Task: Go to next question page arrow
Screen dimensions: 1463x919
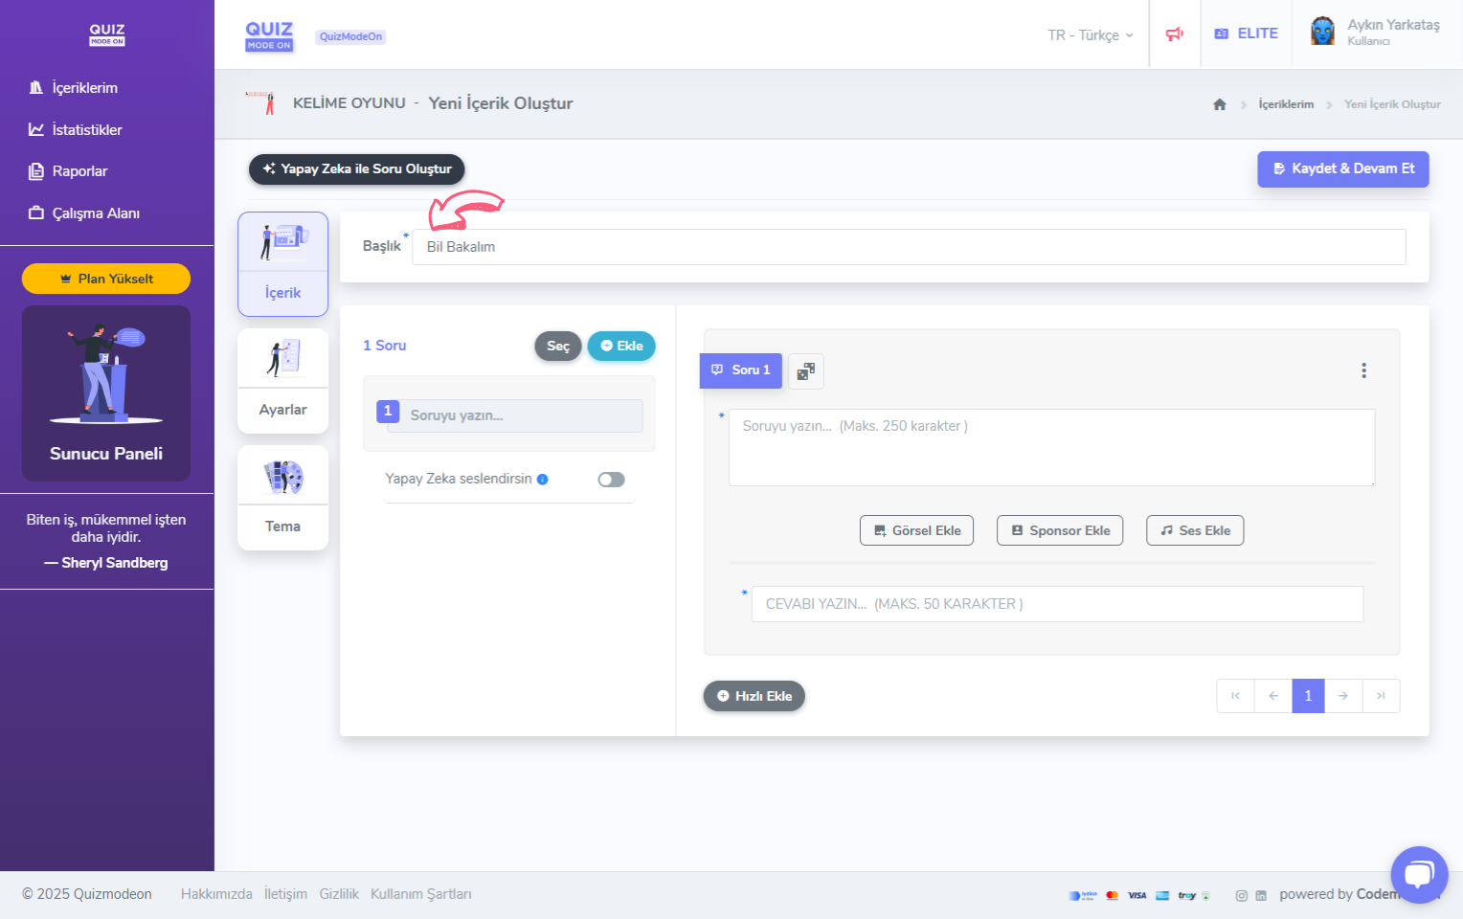Action: tap(1343, 696)
